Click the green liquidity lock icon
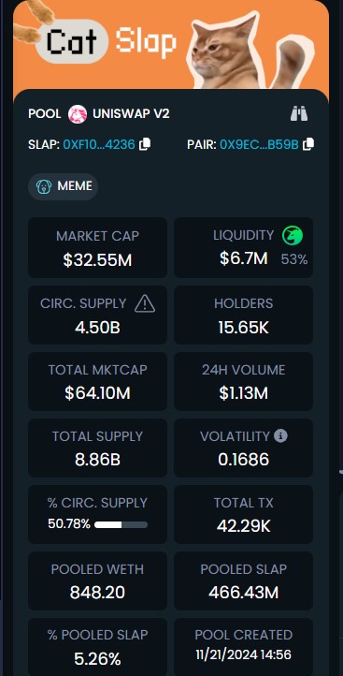Viewport: 343px width, 676px height. tap(293, 236)
